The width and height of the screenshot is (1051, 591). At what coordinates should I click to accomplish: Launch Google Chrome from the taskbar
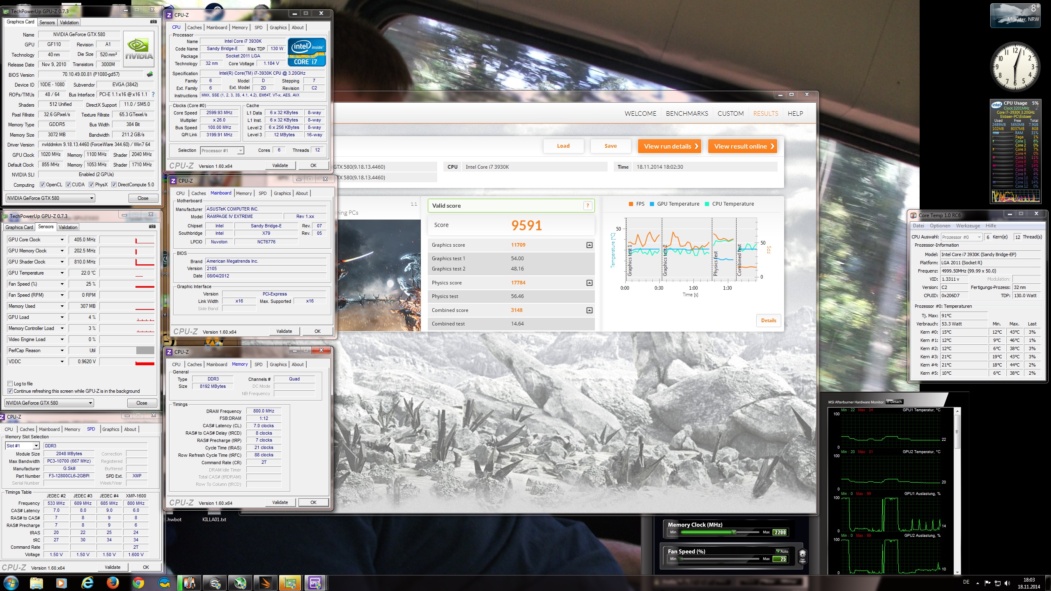pyautogui.click(x=138, y=583)
